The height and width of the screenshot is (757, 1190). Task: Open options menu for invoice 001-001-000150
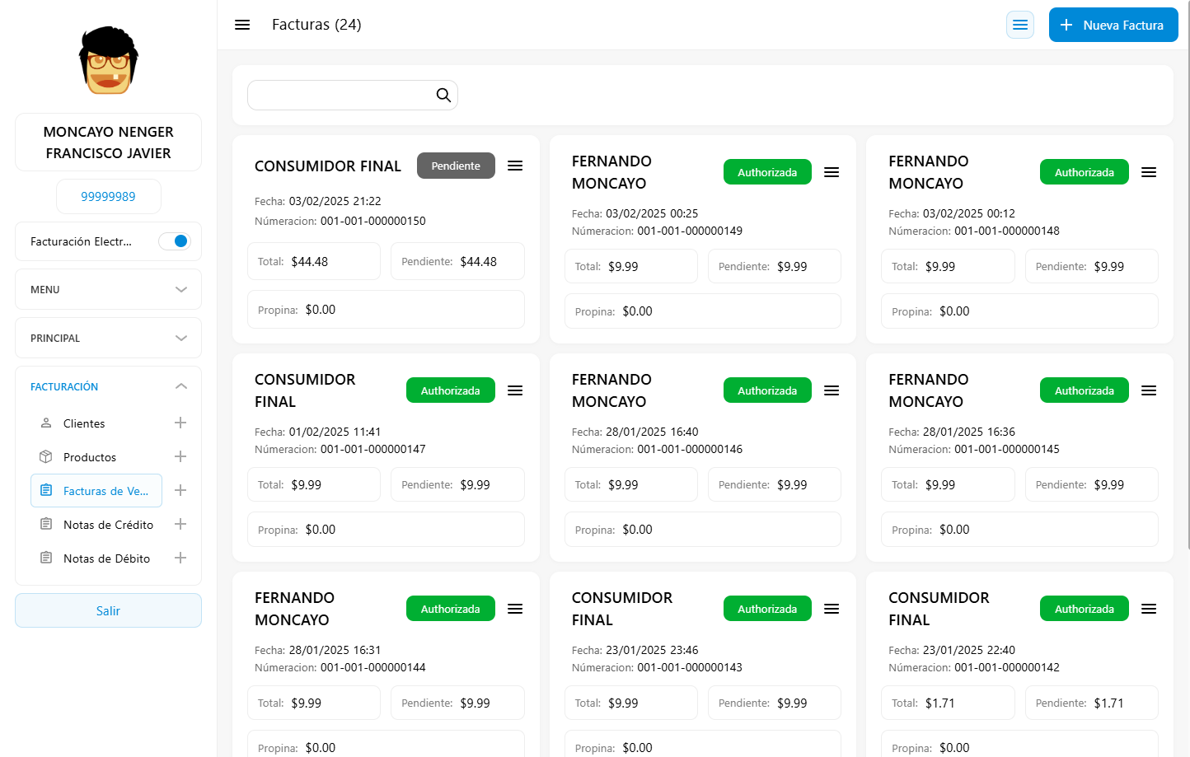click(x=515, y=166)
